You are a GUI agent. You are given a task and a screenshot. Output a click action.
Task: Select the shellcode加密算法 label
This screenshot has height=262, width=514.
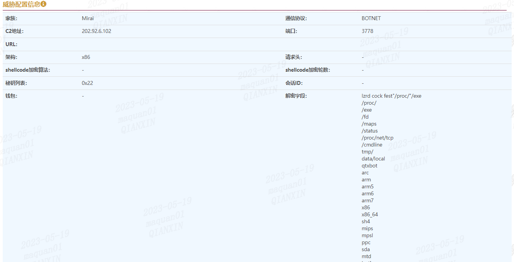(28, 70)
